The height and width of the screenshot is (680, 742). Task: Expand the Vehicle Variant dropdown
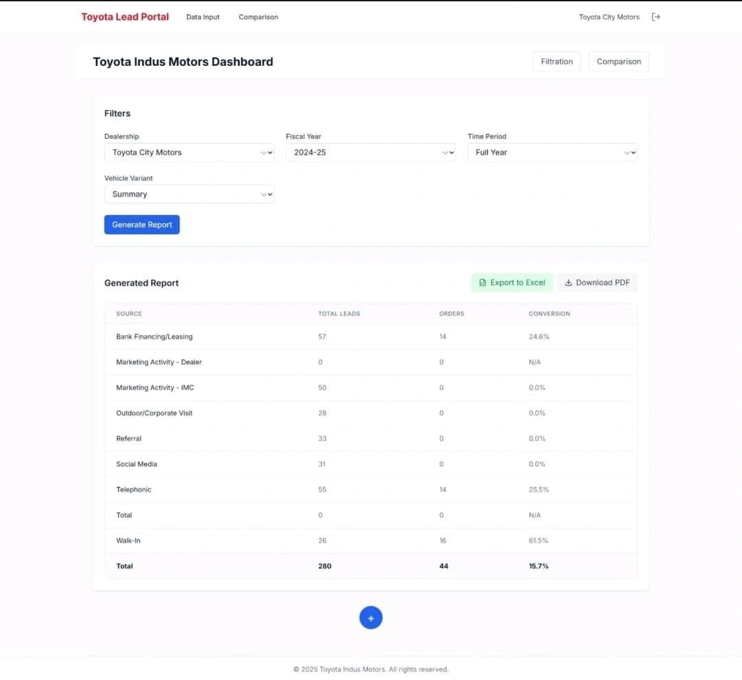click(x=189, y=194)
